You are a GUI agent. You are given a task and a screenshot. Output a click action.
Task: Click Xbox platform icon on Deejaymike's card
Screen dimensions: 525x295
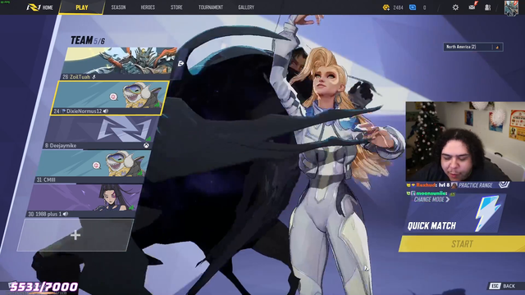[x=146, y=146]
